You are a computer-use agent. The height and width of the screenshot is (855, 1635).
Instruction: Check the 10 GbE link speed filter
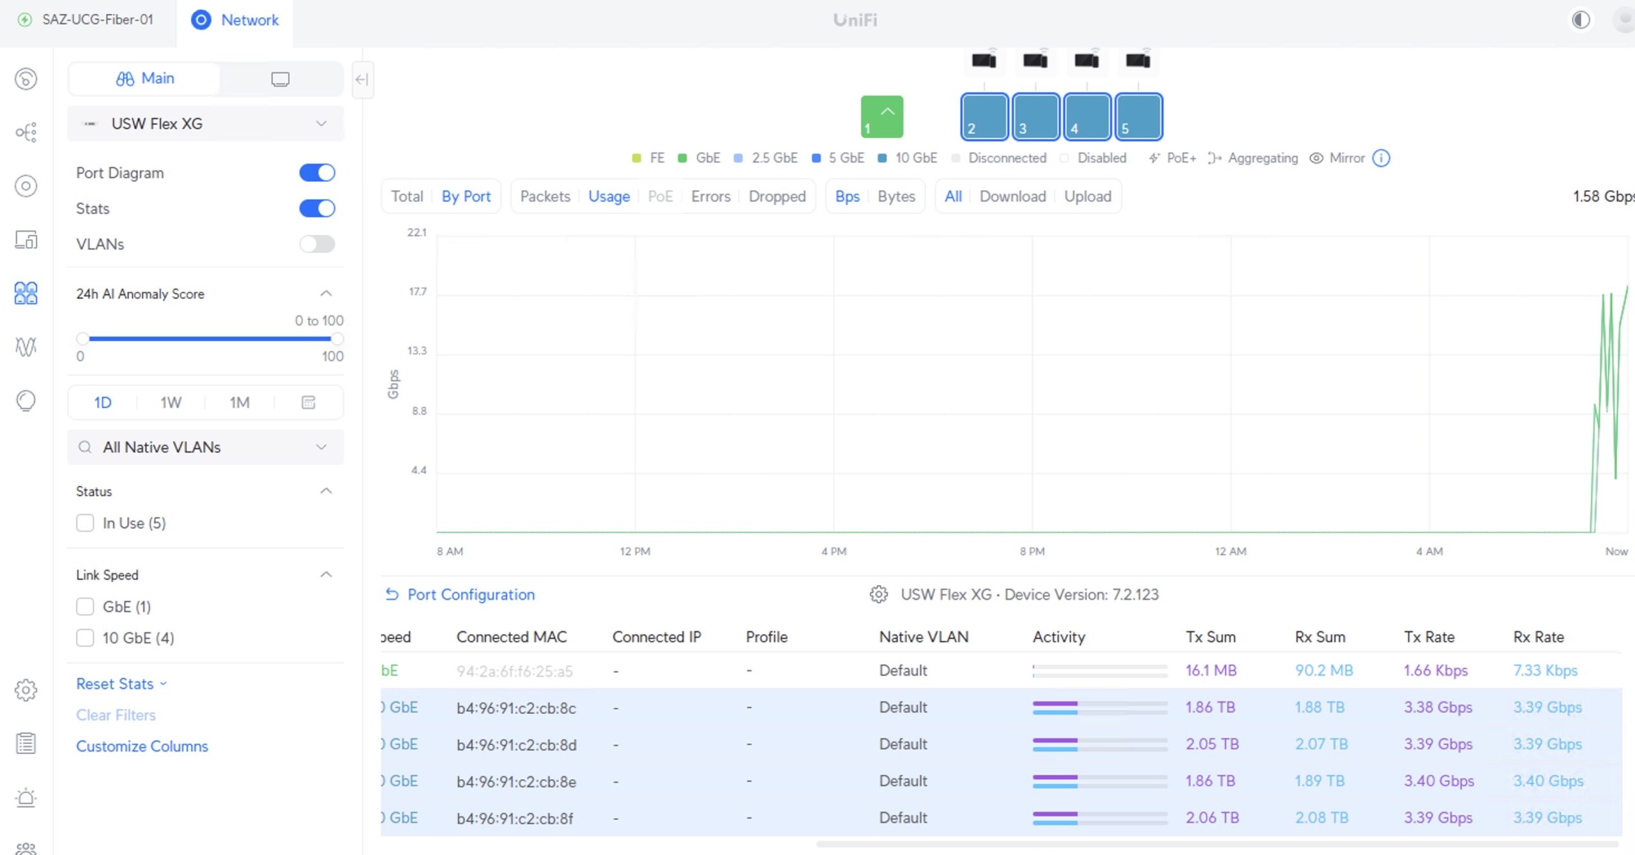[85, 638]
